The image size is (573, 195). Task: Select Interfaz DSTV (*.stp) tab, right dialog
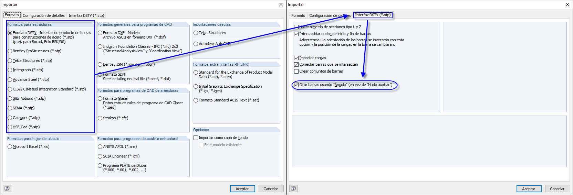(373, 15)
